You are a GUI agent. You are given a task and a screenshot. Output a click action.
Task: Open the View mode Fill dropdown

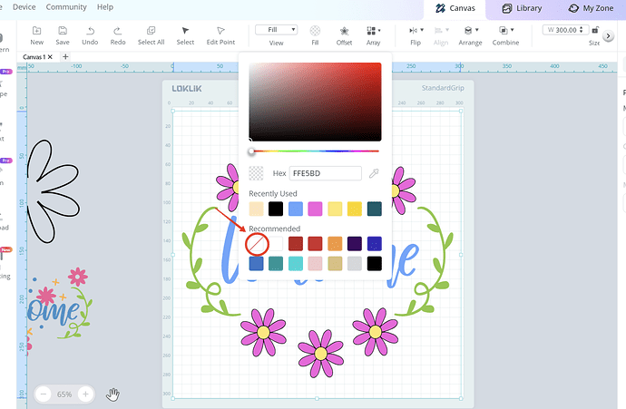coord(277,30)
